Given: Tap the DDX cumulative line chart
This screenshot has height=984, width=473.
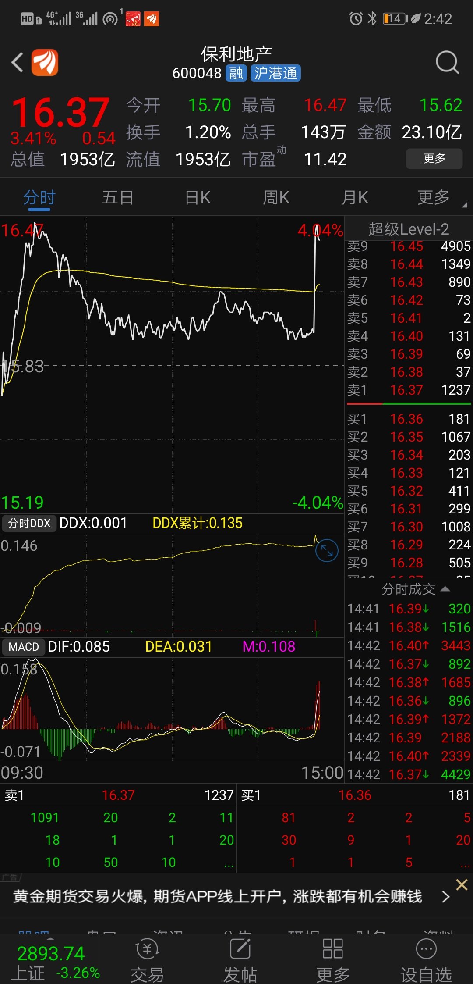Looking at the screenshot, I should coord(172,585).
